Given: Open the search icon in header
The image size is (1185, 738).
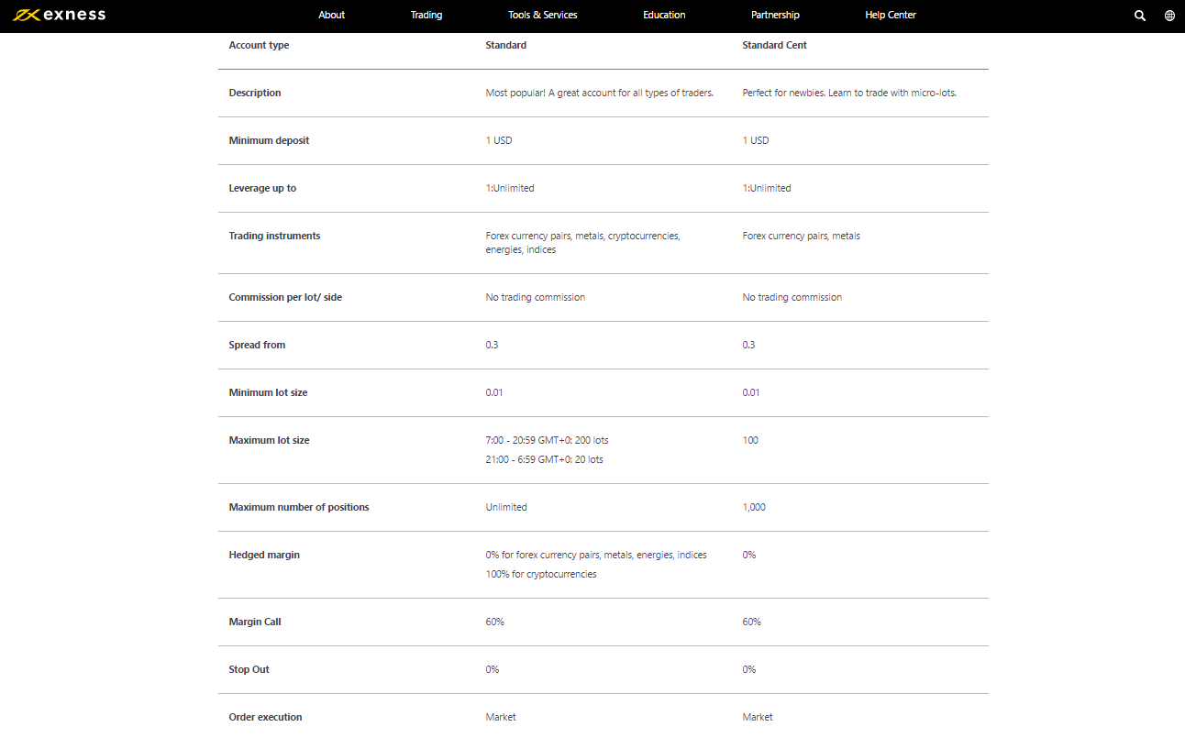Looking at the screenshot, I should coord(1140,16).
